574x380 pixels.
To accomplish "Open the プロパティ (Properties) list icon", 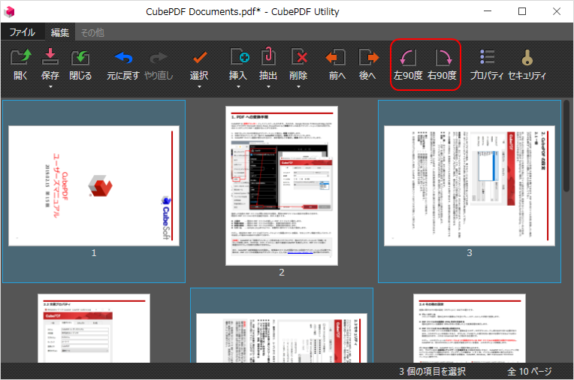I will (x=488, y=57).
